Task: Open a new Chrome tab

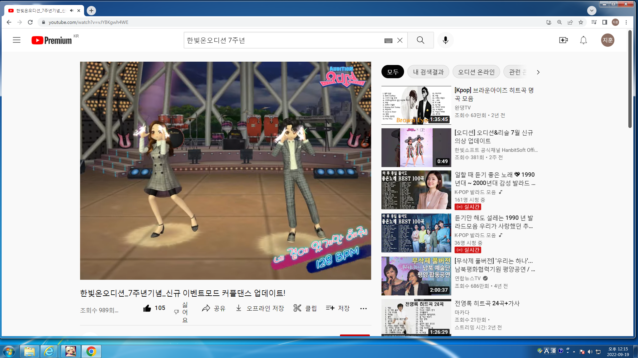Action: pos(91,11)
